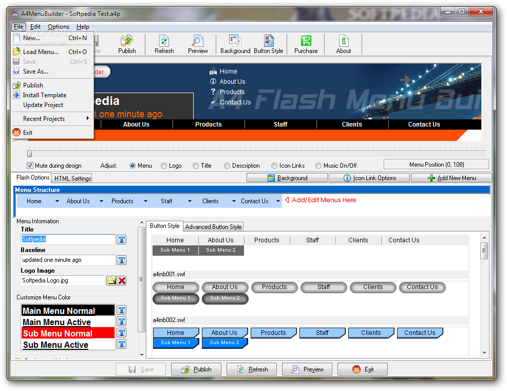This screenshot has height=391, width=507.
Task: Choose Update Project from File menu
Action: [x=53, y=105]
